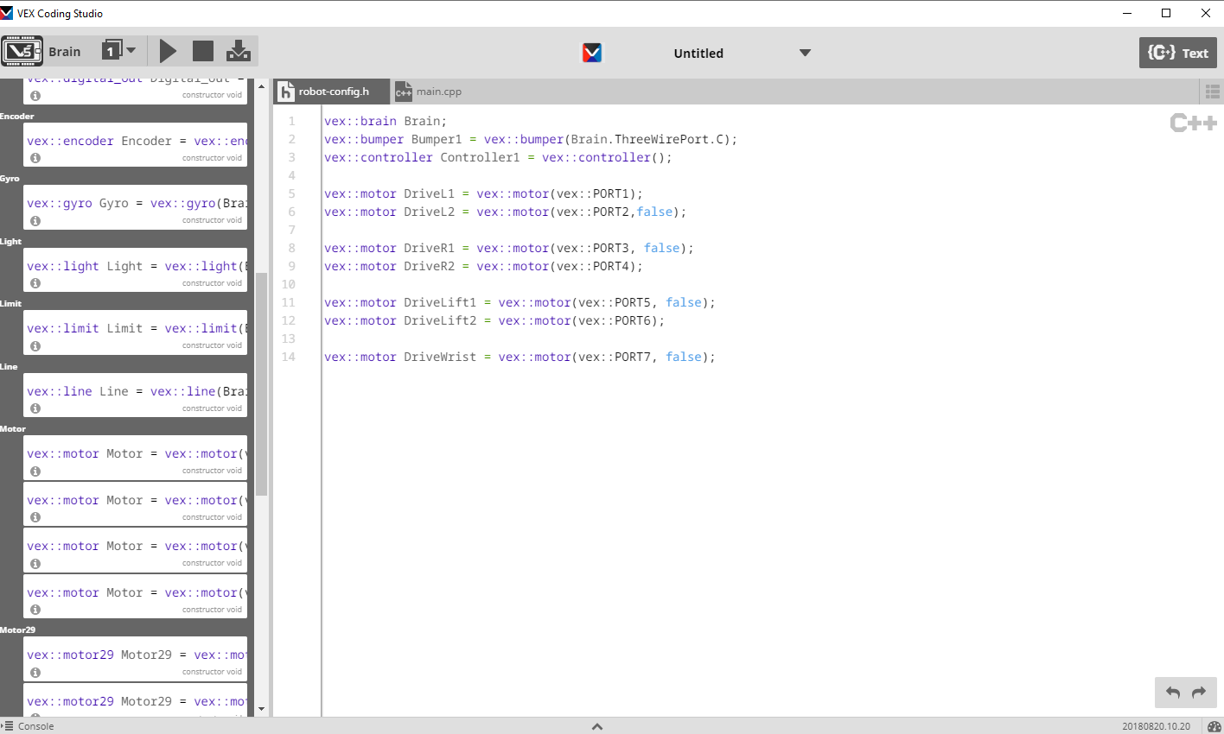Click the Motor29 category header
1224x734 pixels.
pyautogui.click(x=17, y=630)
